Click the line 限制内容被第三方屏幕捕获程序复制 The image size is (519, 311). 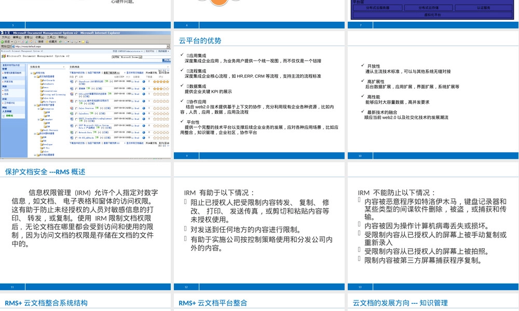point(424,260)
